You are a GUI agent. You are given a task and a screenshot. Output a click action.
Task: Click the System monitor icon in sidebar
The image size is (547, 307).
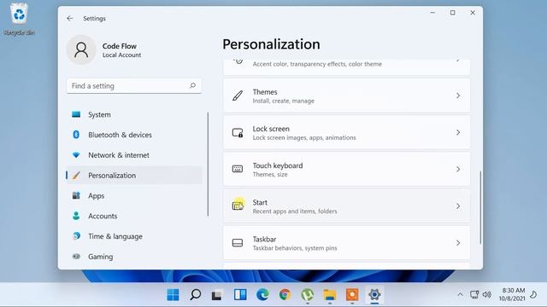click(x=76, y=114)
